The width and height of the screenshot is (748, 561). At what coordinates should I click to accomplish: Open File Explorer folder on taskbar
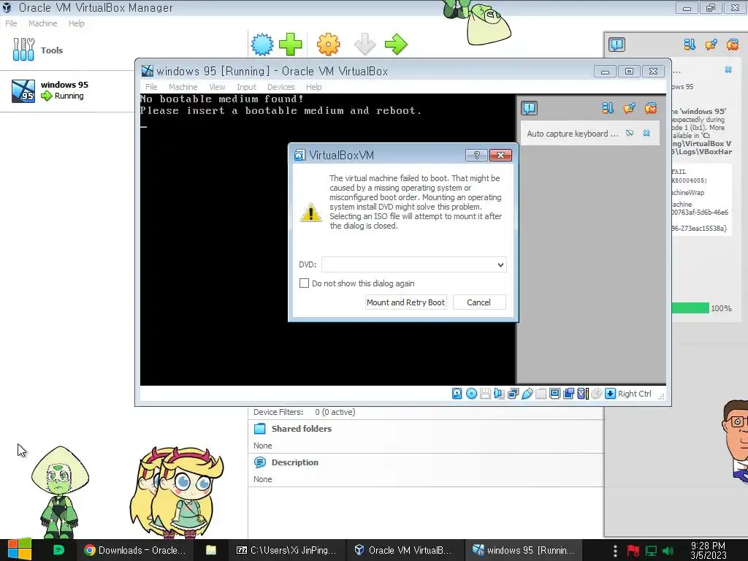(x=211, y=550)
